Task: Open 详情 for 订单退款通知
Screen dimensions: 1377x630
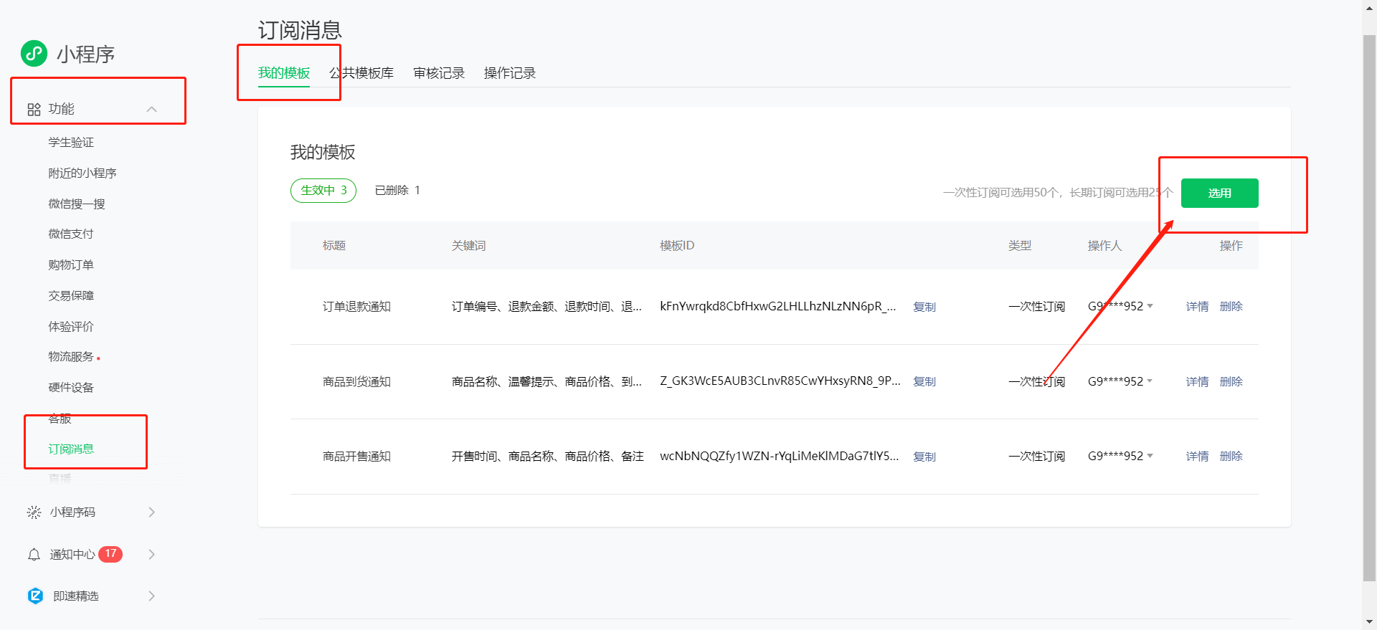Action: click(1197, 307)
